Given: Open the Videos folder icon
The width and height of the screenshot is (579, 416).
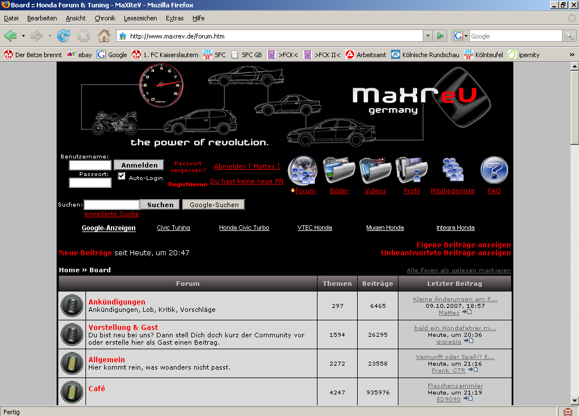Looking at the screenshot, I should point(375,170).
